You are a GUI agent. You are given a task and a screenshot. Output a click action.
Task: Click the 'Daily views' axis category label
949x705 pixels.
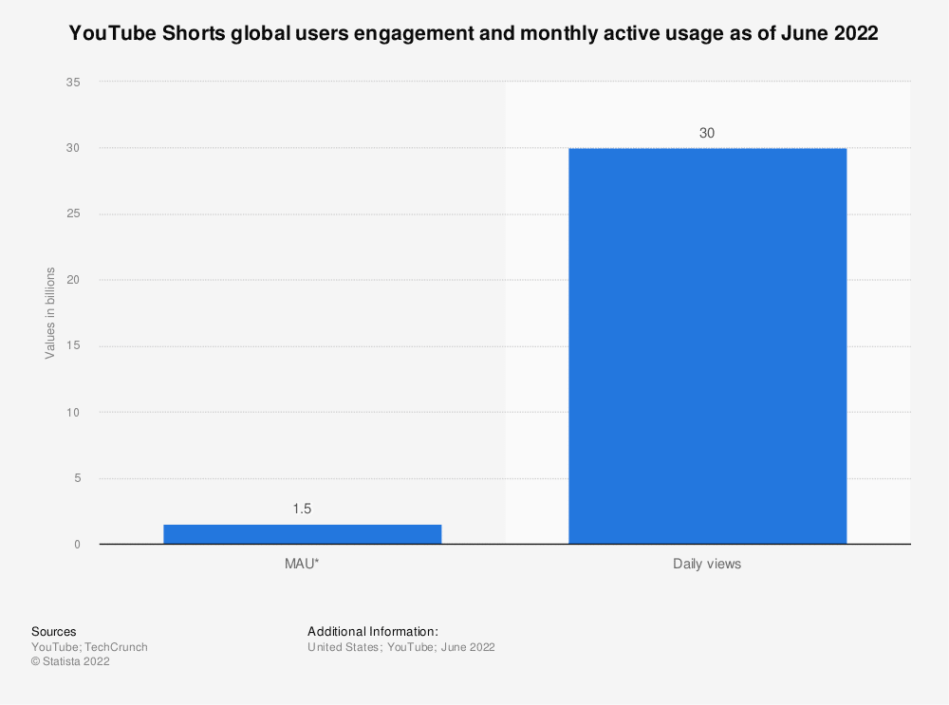(x=707, y=564)
